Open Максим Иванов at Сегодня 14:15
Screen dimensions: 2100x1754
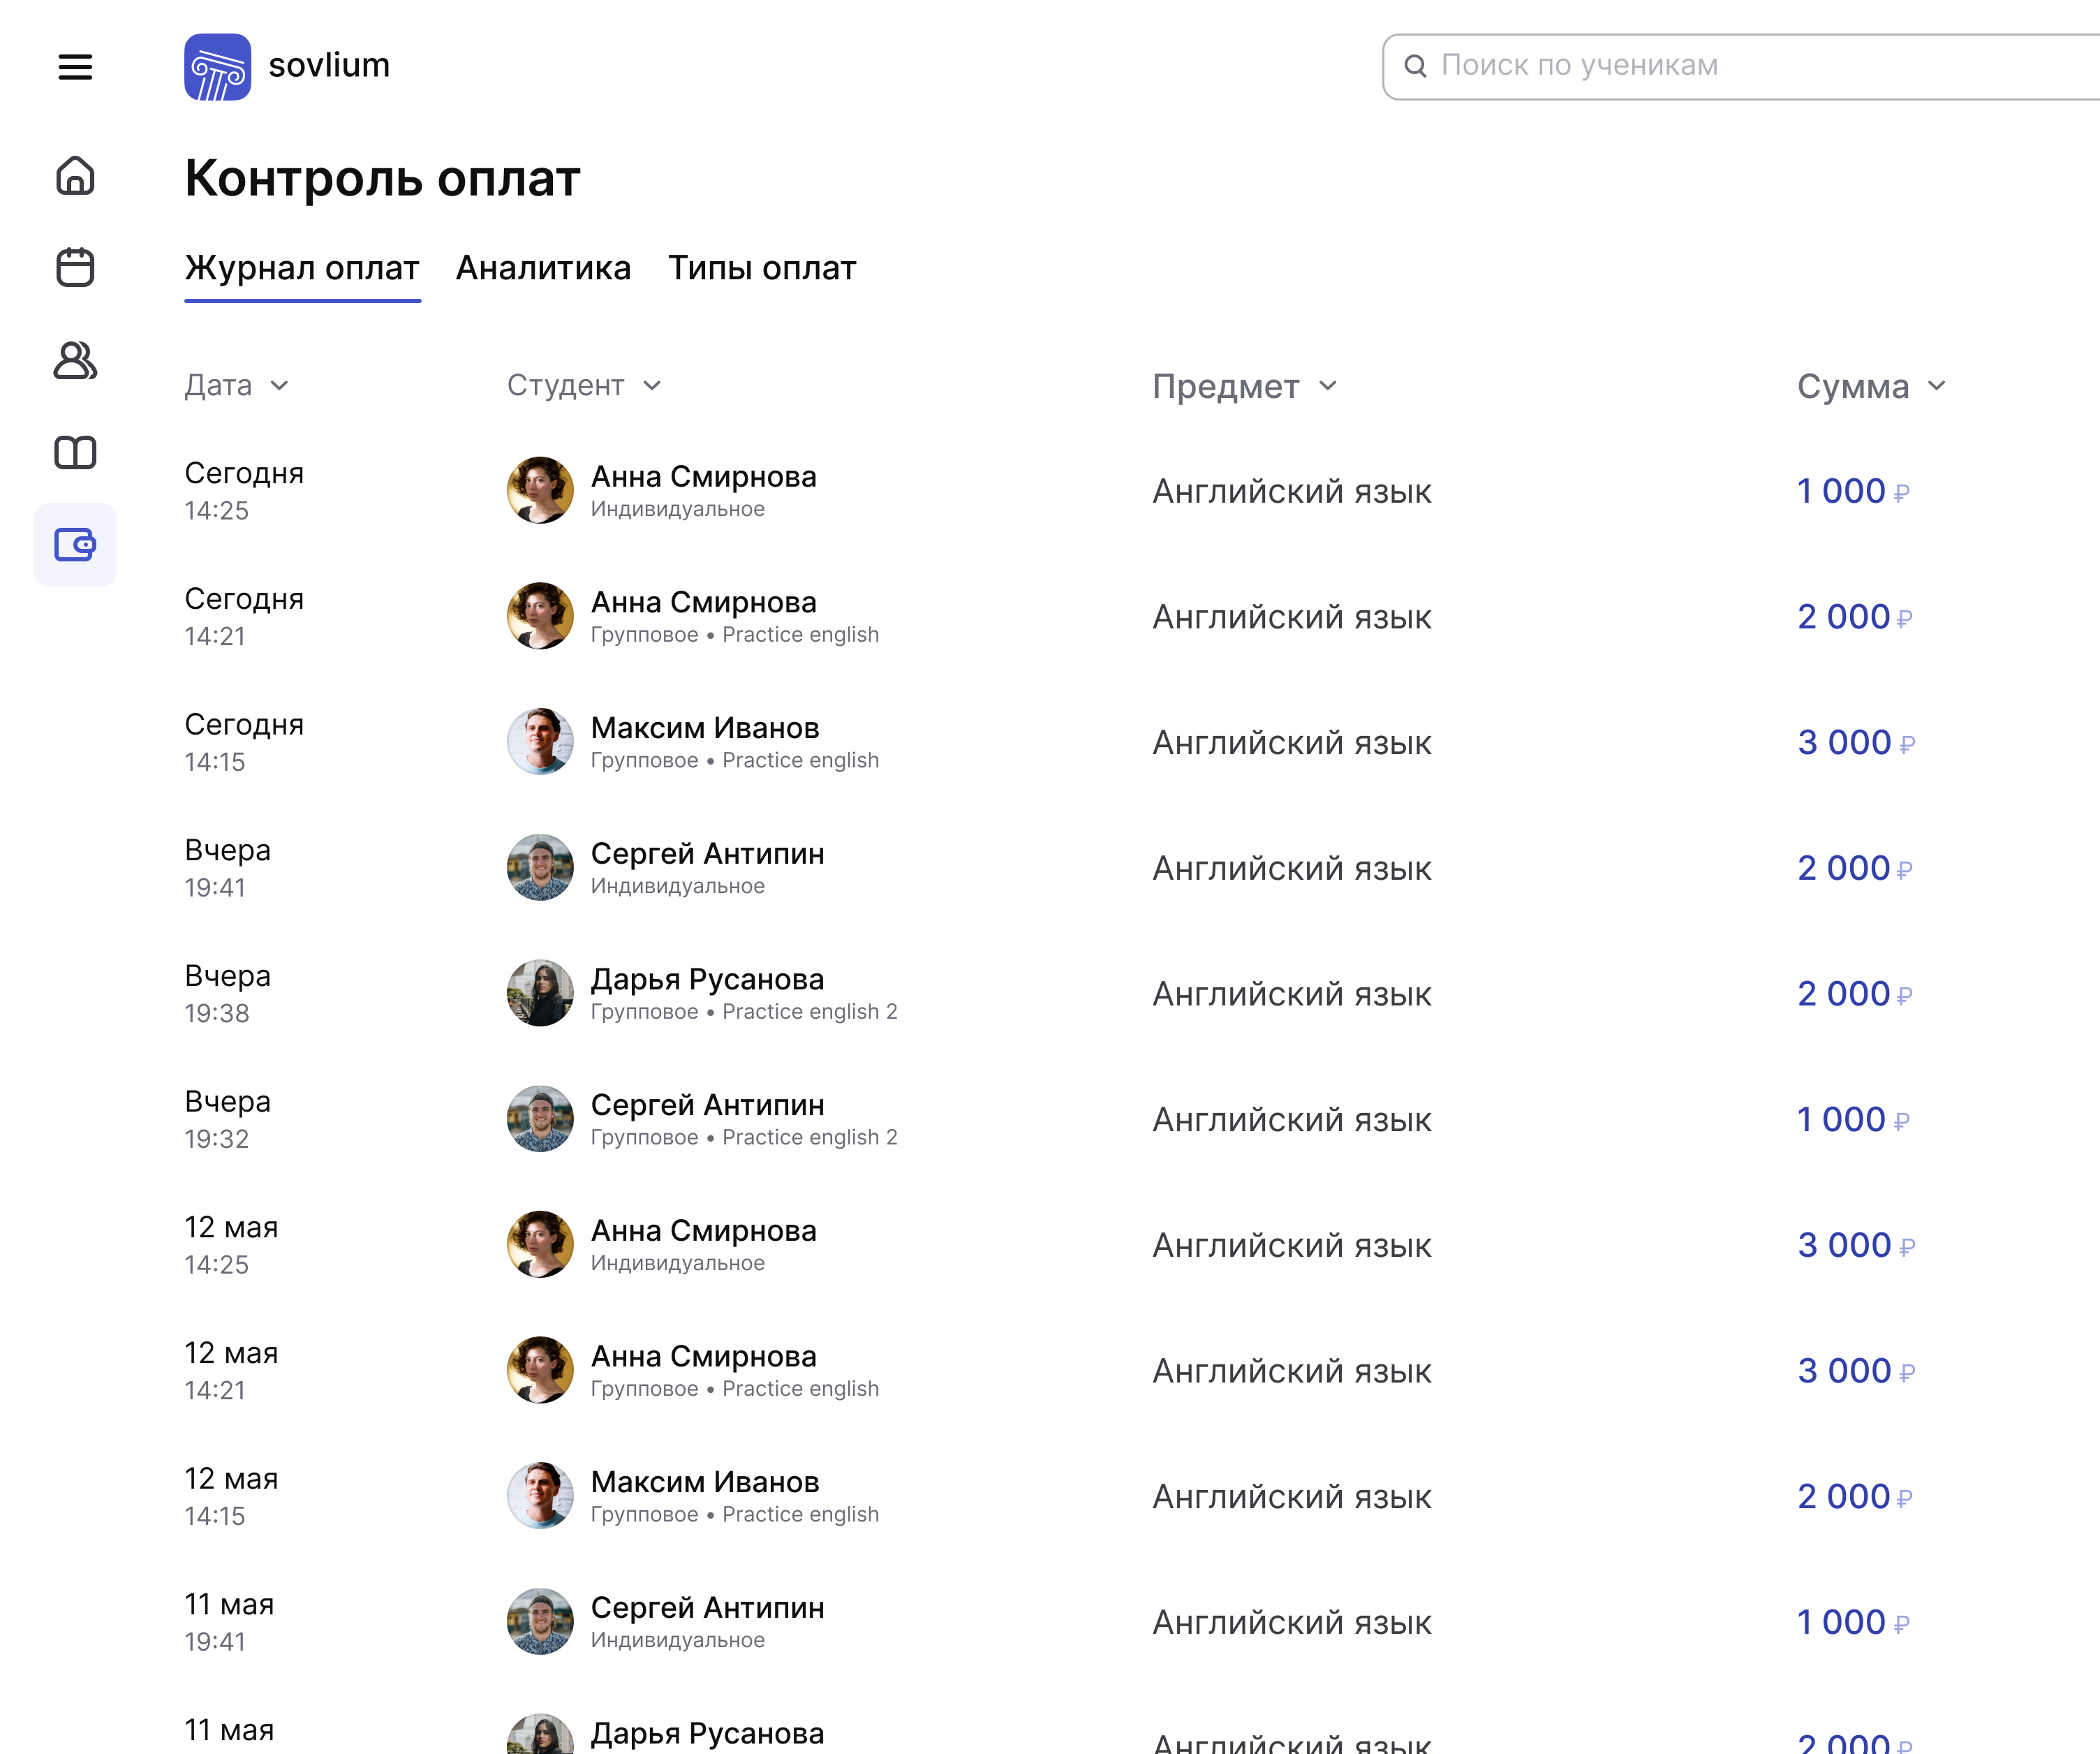pyautogui.click(x=704, y=728)
